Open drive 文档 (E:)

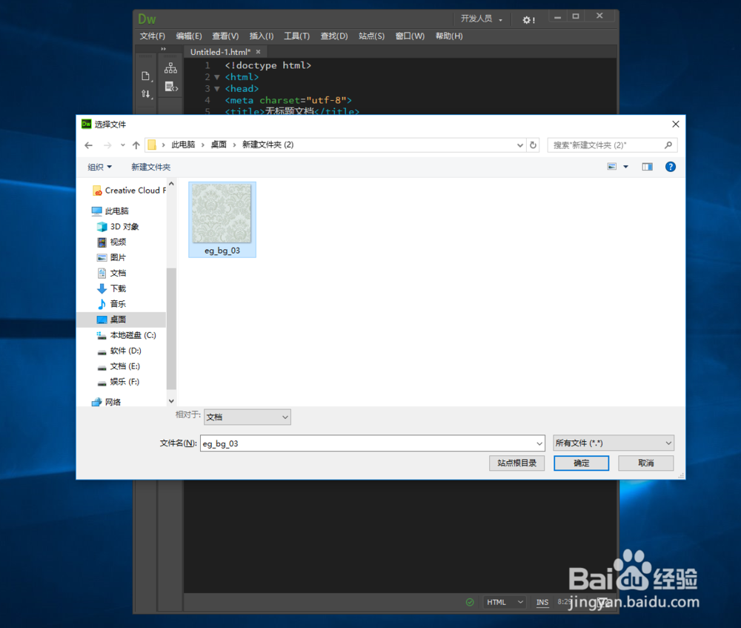pos(119,366)
